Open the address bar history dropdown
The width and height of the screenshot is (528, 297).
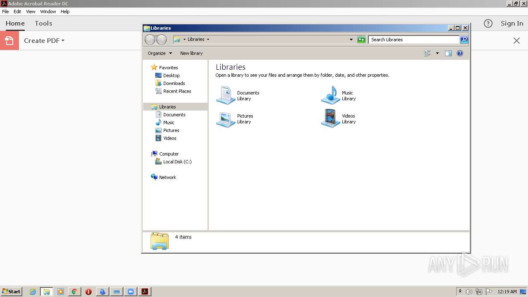(351, 40)
